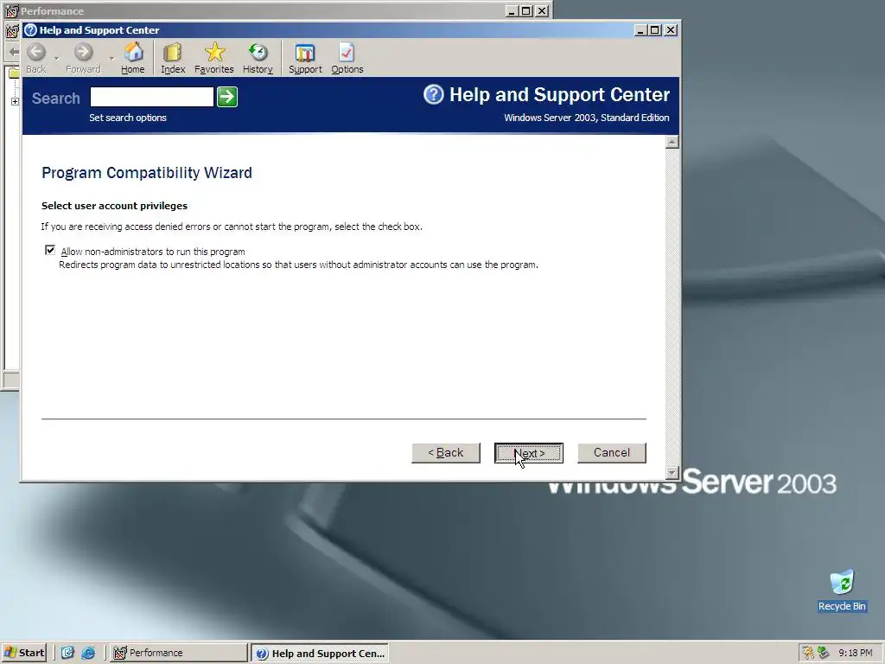The image size is (885, 664).
Task: Open Forward history dropdown arrow
Action: tap(111, 58)
